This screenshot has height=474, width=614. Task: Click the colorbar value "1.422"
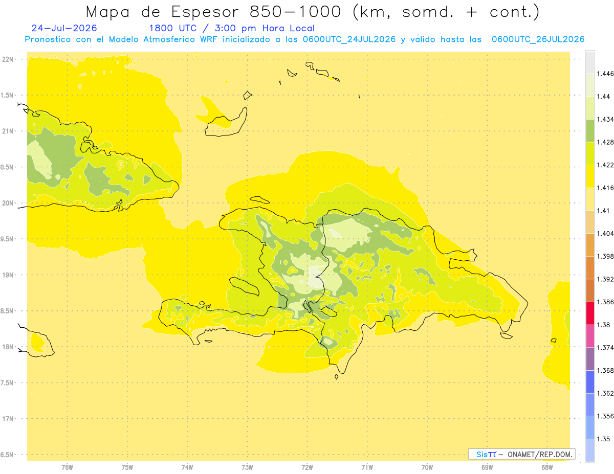pos(605,165)
